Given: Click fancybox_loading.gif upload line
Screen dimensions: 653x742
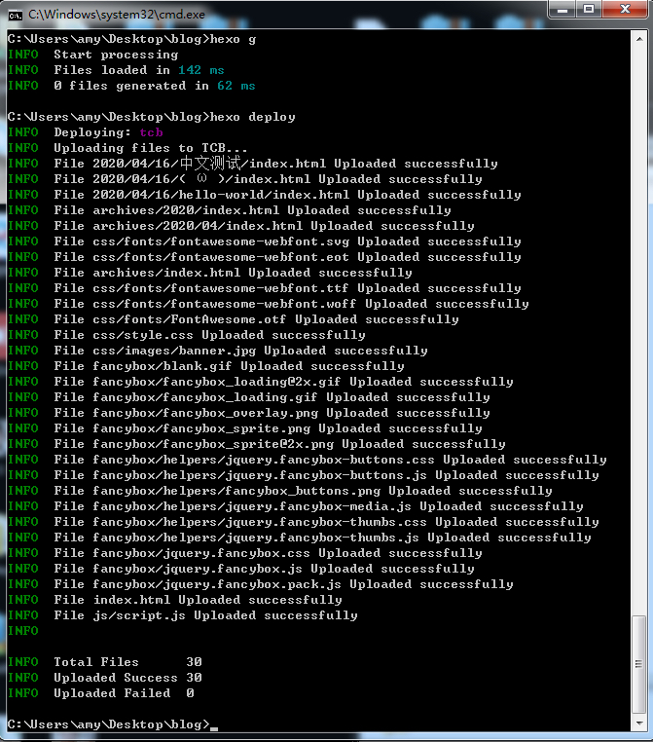Looking at the screenshot, I should (249, 398).
